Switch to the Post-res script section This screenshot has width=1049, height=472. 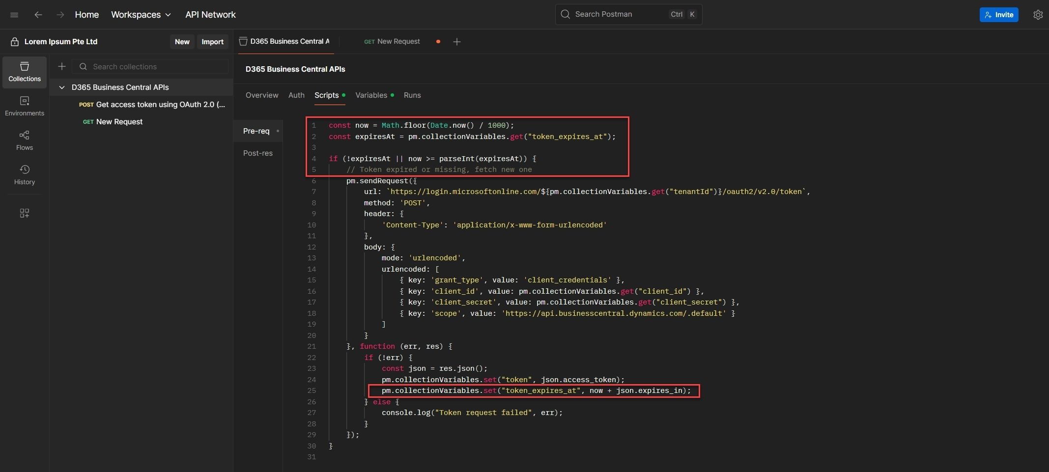(258, 153)
